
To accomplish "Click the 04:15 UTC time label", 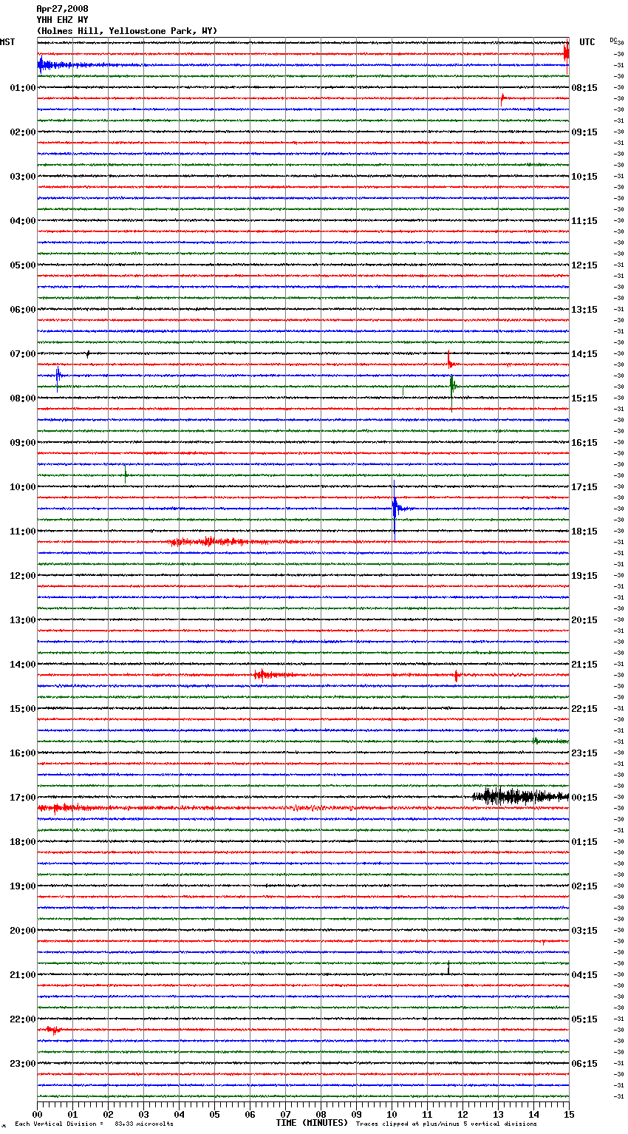I will pos(584,975).
